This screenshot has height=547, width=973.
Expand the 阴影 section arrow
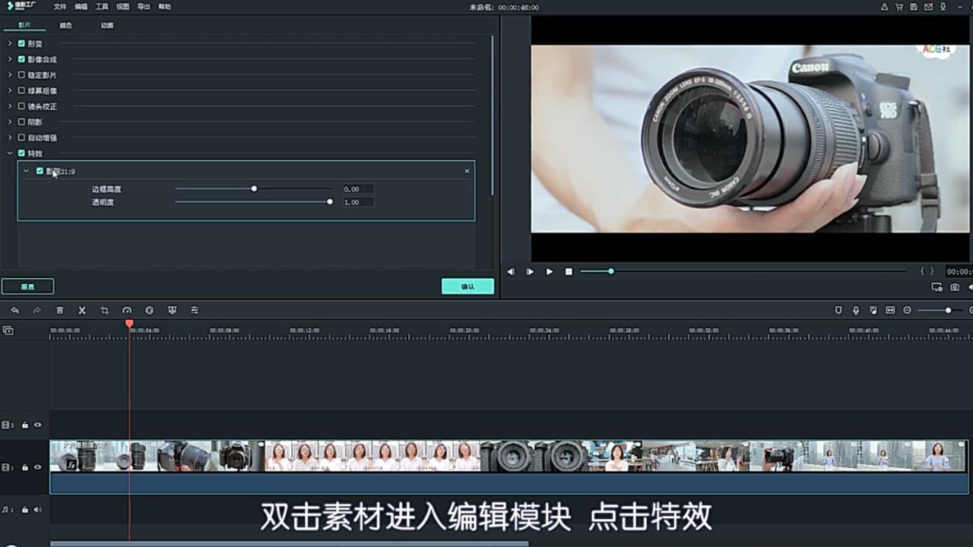click(x=10, y=122)
